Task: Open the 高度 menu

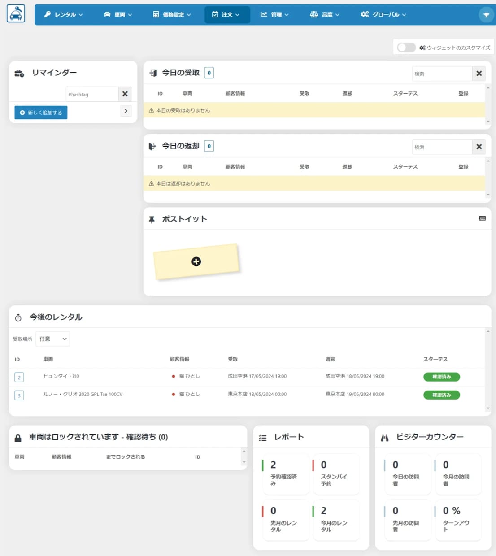Action: [x=325, y=15]
